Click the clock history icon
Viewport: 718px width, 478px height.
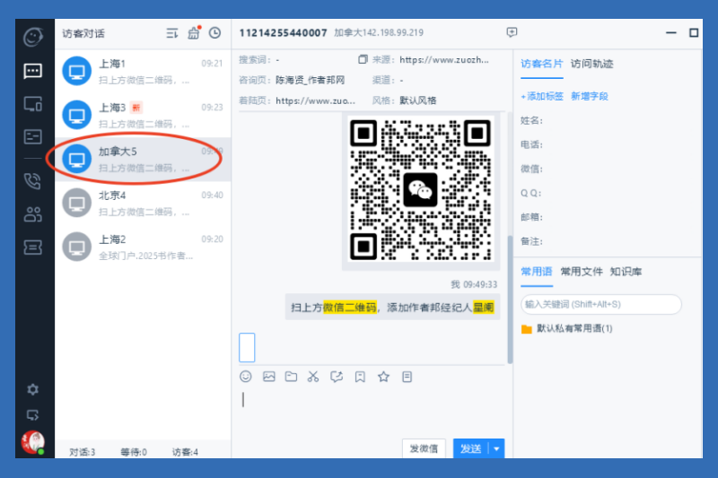(x=215, y=33)
